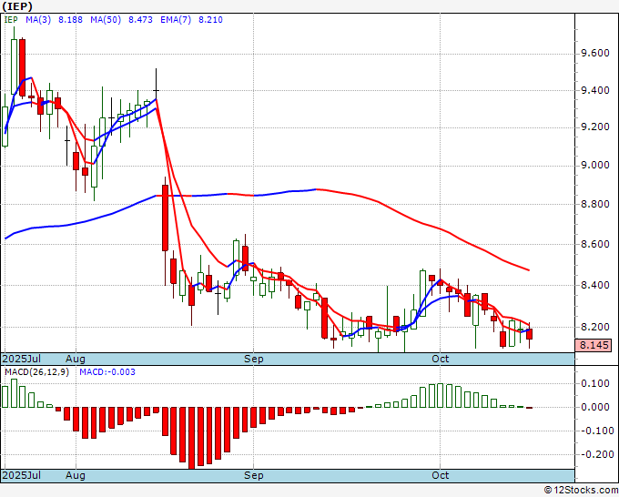The height and width of the screenshot is (497, 619).
Task: Click the 8.210 EMA(7) value
Action: 210,20
